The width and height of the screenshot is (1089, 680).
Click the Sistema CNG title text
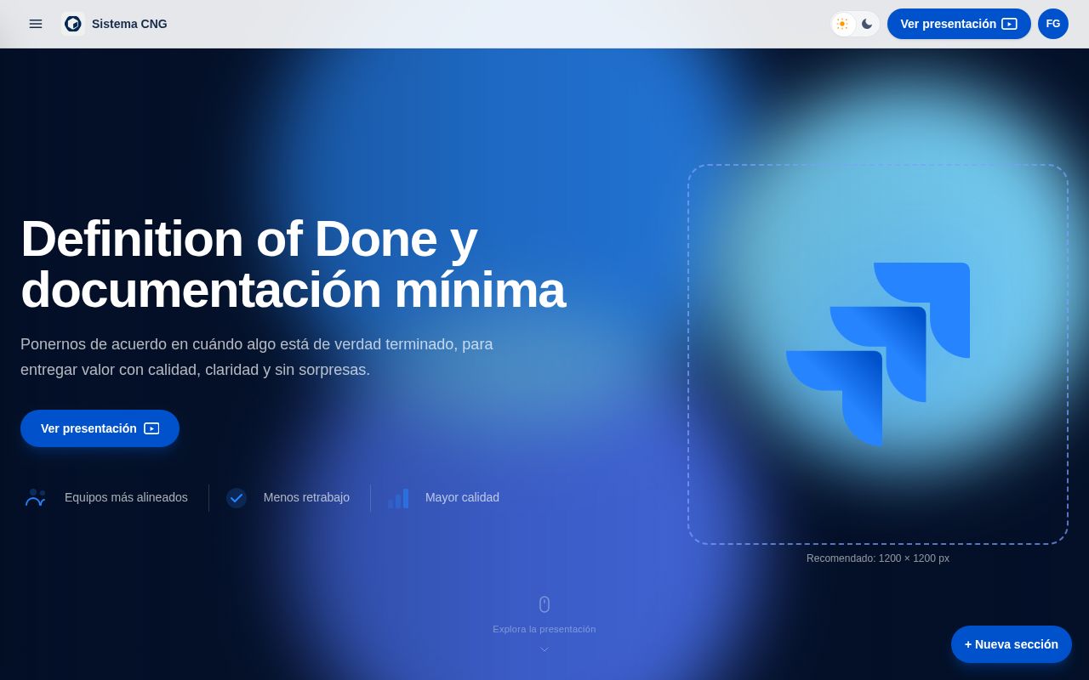(x=129, y=24)
